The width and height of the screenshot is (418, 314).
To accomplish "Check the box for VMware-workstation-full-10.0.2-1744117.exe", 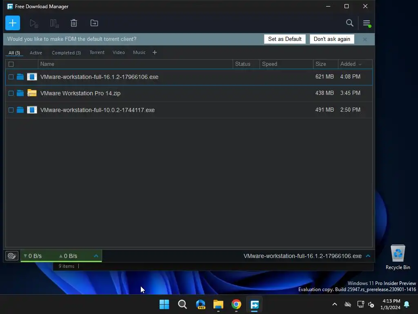I will pyautogui.click(x=11, y=110).
